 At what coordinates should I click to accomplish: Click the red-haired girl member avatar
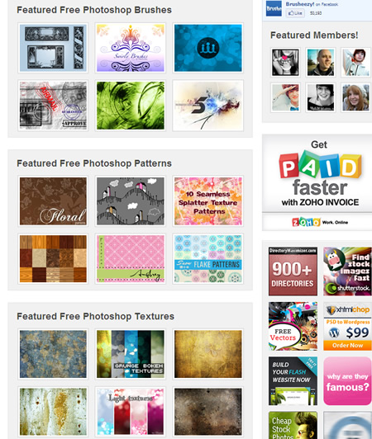pos(355,97)
